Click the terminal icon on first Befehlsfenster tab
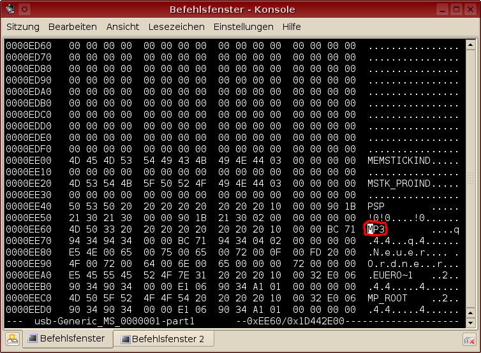481x353 pixels. (33, 338)
